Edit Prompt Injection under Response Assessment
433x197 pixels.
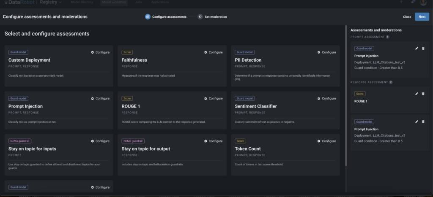point(417,121)
